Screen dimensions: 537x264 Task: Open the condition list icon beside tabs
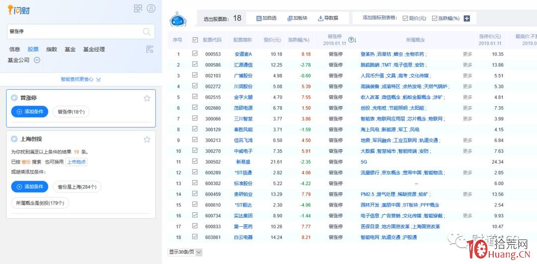point(150,49)
